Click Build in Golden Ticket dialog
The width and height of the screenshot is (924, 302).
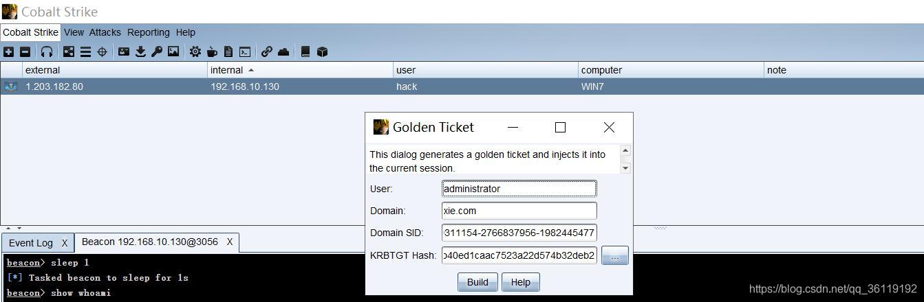pyautogui.click(x=477, y=282)
